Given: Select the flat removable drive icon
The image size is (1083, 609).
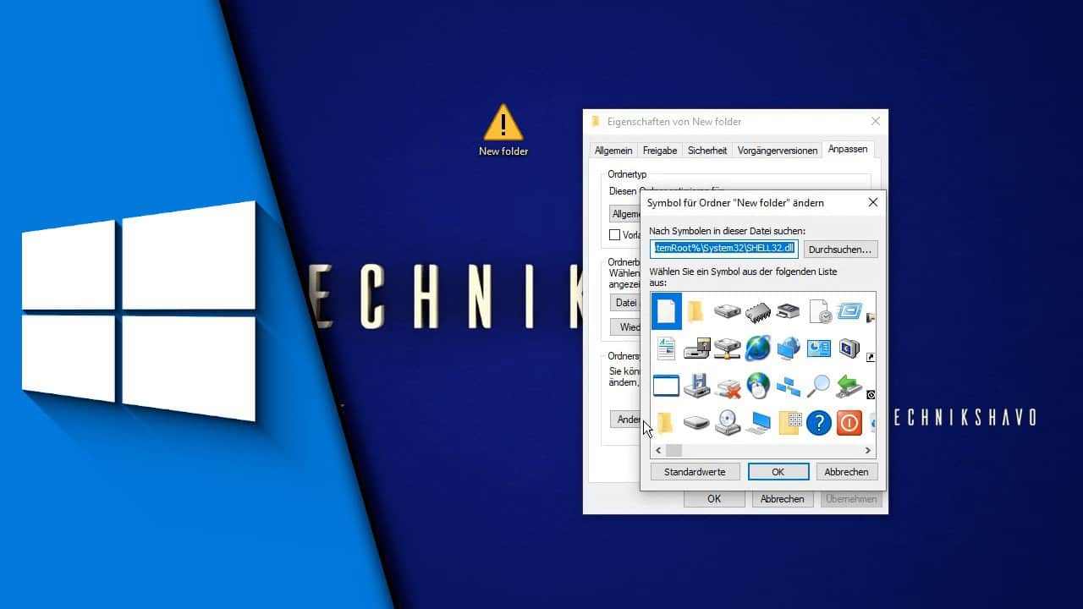Looking at the screenshot, I should click(x=696, y=422).
